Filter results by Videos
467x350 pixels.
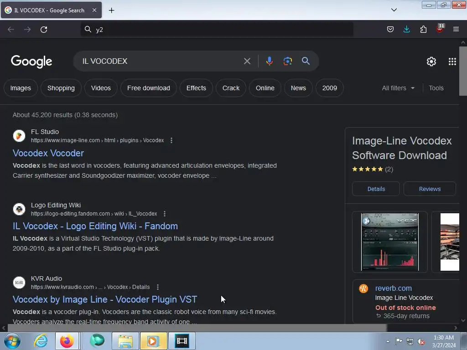click(x=101, y=88)
